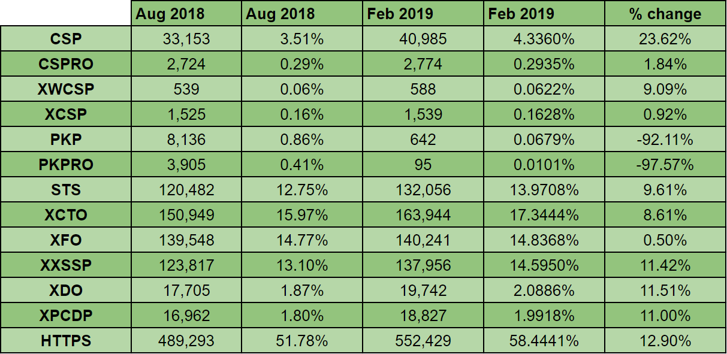727x354 pixels.
Task: Select the XDO row header cell
Action: click(66, 291)
